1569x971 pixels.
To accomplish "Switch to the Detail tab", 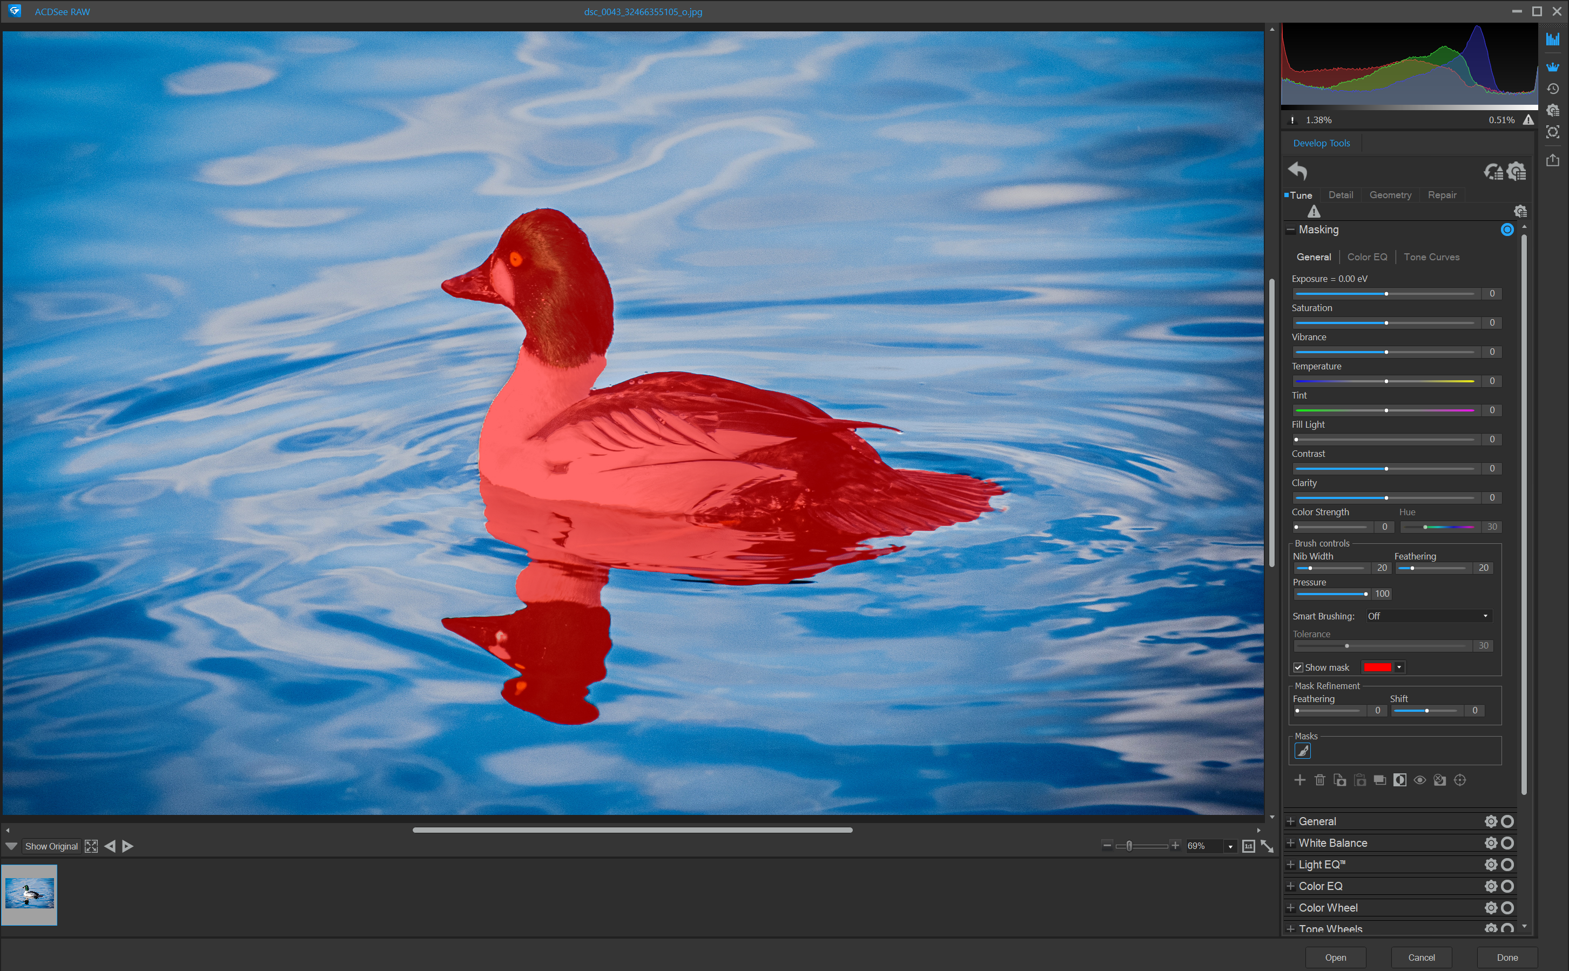I will [x=1341, y=194].
